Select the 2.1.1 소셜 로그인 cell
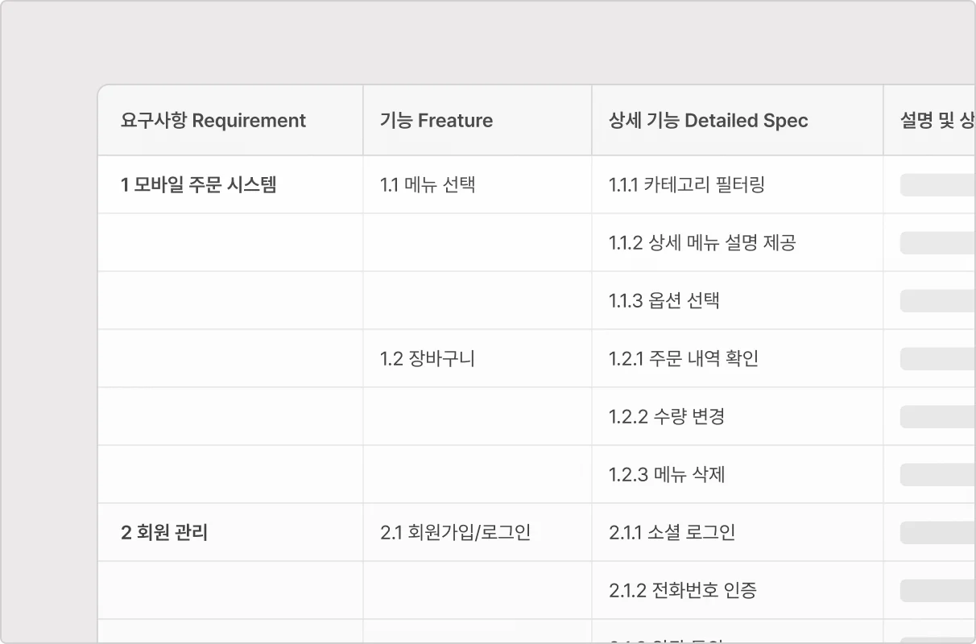The image size is (976, 644). (x=672, y=533)
